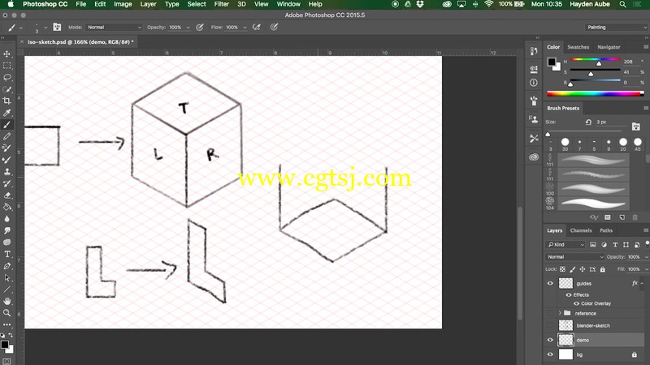Delete brush with trash icon in Brush Presets
The width and height of the screenshot is (650, 365).
(635, 217)
